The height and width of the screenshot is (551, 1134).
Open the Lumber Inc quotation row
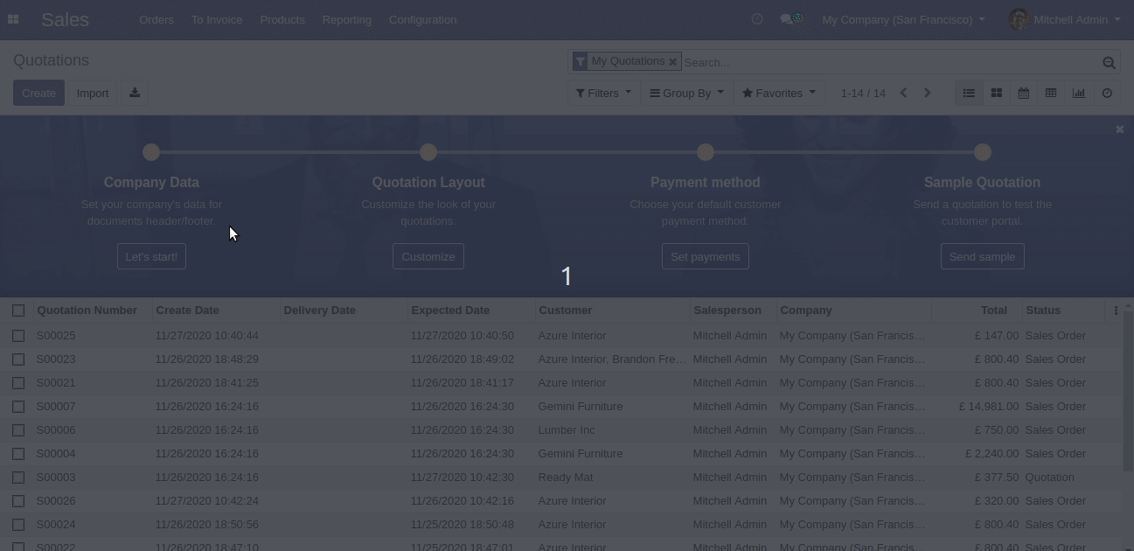pyautogui.click(x=560, y=430)
